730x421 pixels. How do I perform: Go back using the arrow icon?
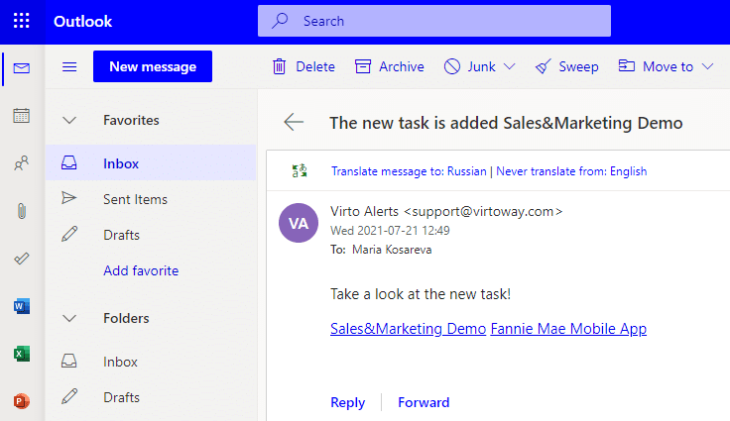point(294,123)
